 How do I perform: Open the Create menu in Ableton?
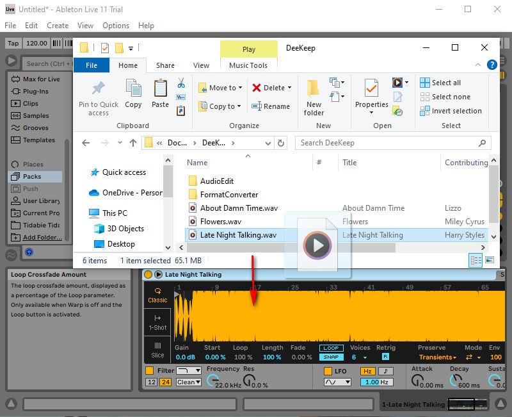(58, 26)
